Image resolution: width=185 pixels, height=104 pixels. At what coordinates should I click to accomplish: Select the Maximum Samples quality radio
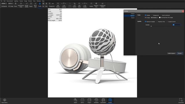click(145, 22)
